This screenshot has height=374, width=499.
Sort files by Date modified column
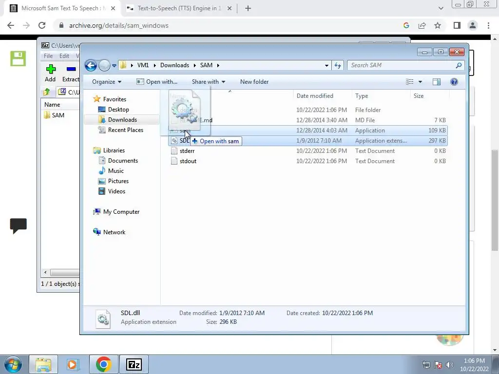click(323, 96)
